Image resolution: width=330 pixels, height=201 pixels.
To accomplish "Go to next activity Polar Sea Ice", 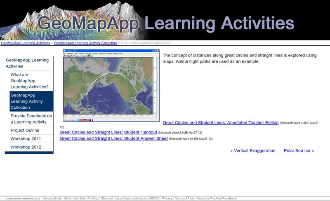I will point(299,150).
